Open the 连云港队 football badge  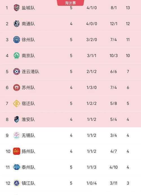tap(17, 72)
